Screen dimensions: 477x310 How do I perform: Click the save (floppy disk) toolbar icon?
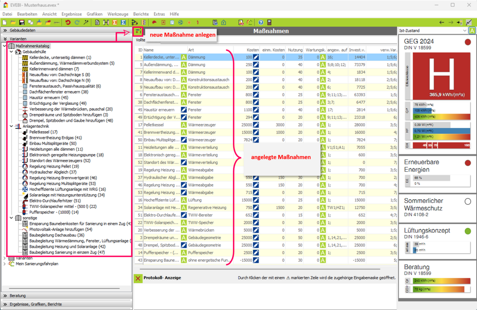click(x=22, y=23)
